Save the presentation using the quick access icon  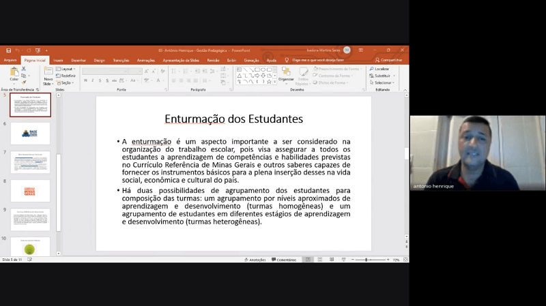tap(8, 50)
